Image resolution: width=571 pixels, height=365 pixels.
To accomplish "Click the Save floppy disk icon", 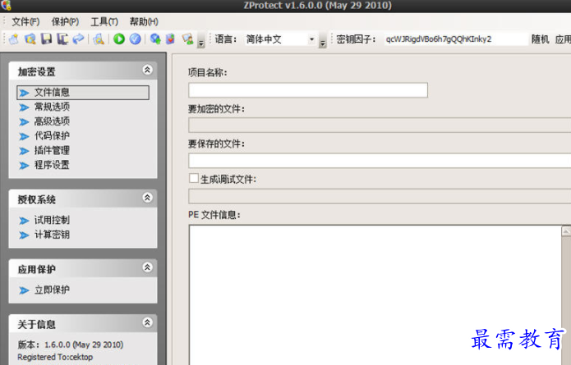I will click(46, 39).
